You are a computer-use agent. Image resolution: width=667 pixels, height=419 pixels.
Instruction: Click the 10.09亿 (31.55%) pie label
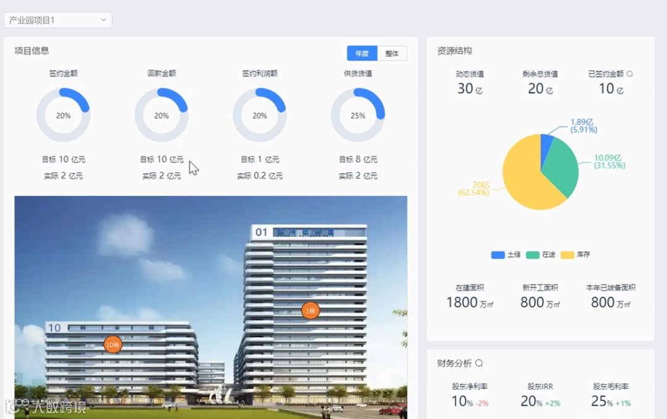tap(610, 162)
